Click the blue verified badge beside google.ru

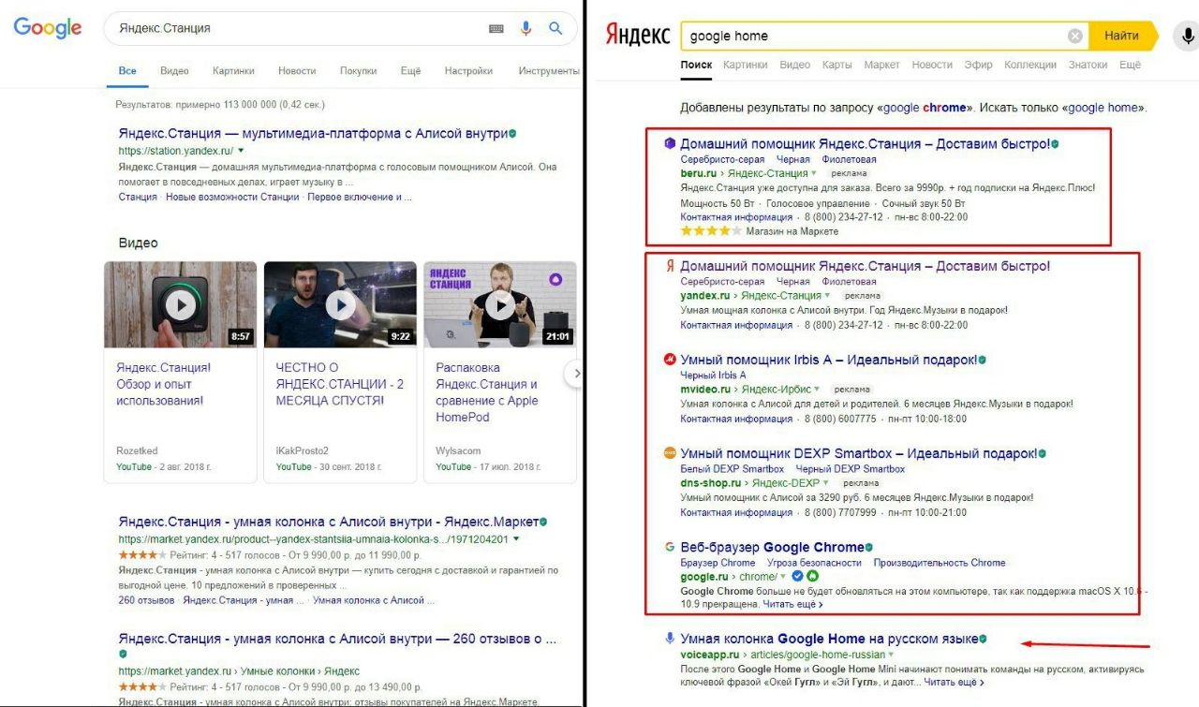coord(797,577)
